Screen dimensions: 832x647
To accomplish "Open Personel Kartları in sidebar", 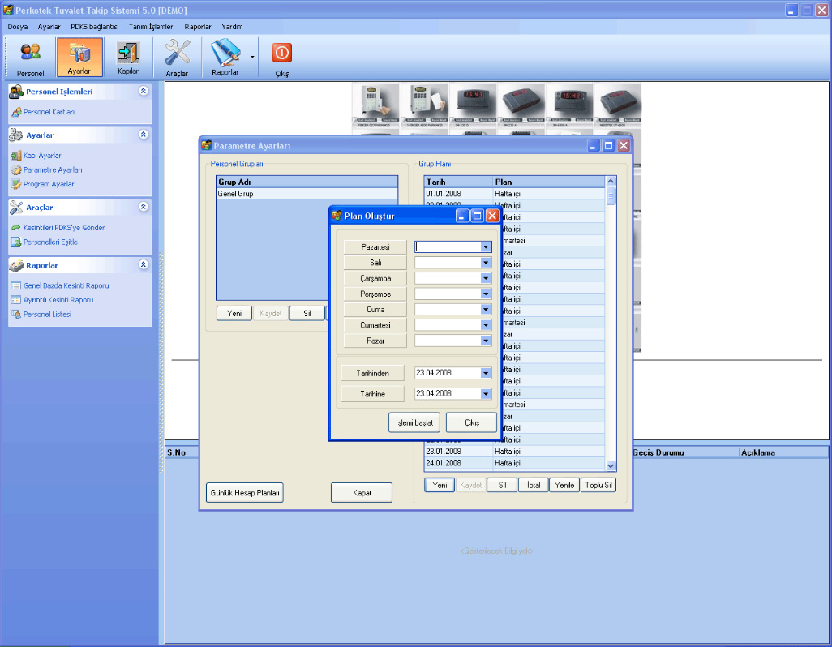I will 49,112.
